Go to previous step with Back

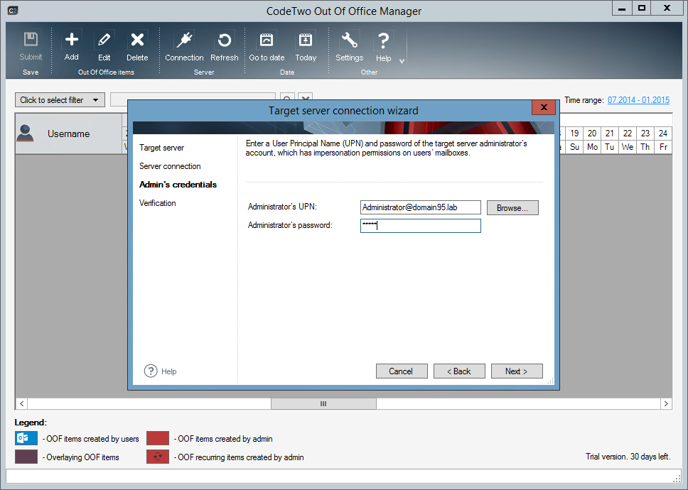tap(459, 371)
